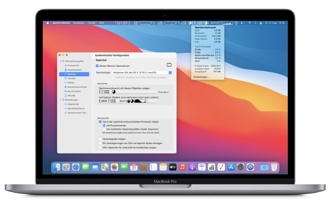This screenshot has height=207, width=331.
Task: Click the Datei-Cache row in the popup
Action: tap(207, 39)
